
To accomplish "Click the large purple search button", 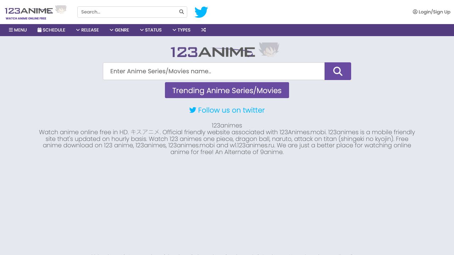I will (x=338, y=71).
